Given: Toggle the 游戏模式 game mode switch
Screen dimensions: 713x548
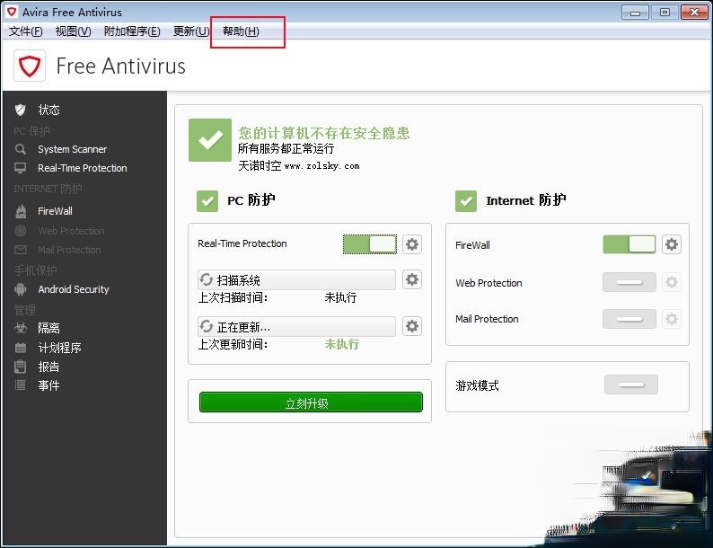Looking at the screenshot, I should coord(631,384).
